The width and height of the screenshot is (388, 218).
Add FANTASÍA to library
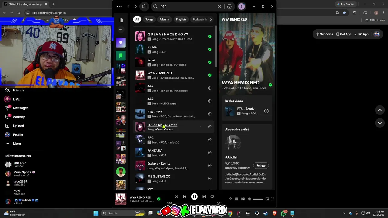[x=210, y=153]
